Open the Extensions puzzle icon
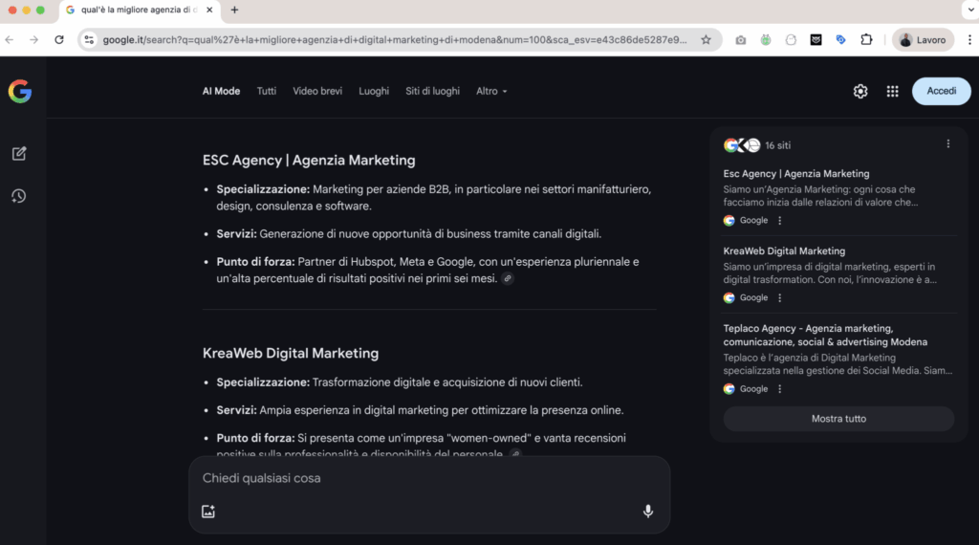Viewport: 979px width, 545px height. (x=866, y=40)
